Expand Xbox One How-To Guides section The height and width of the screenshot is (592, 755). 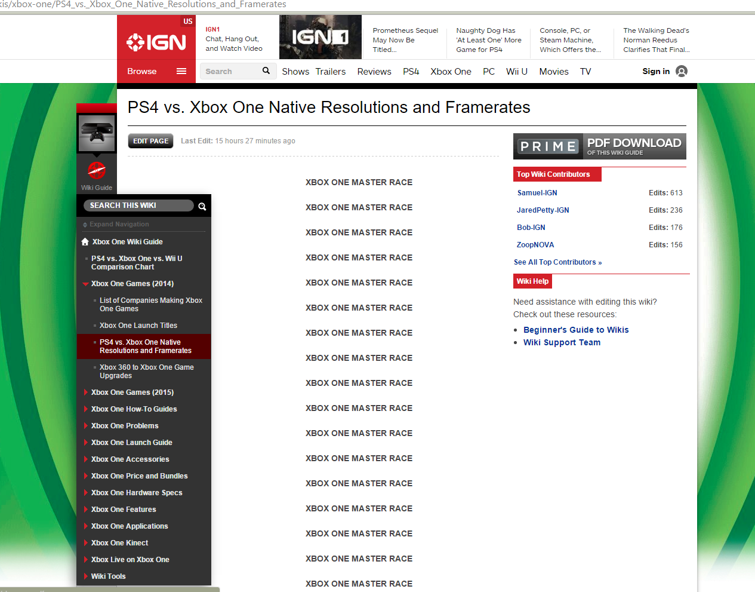(86, 409)
